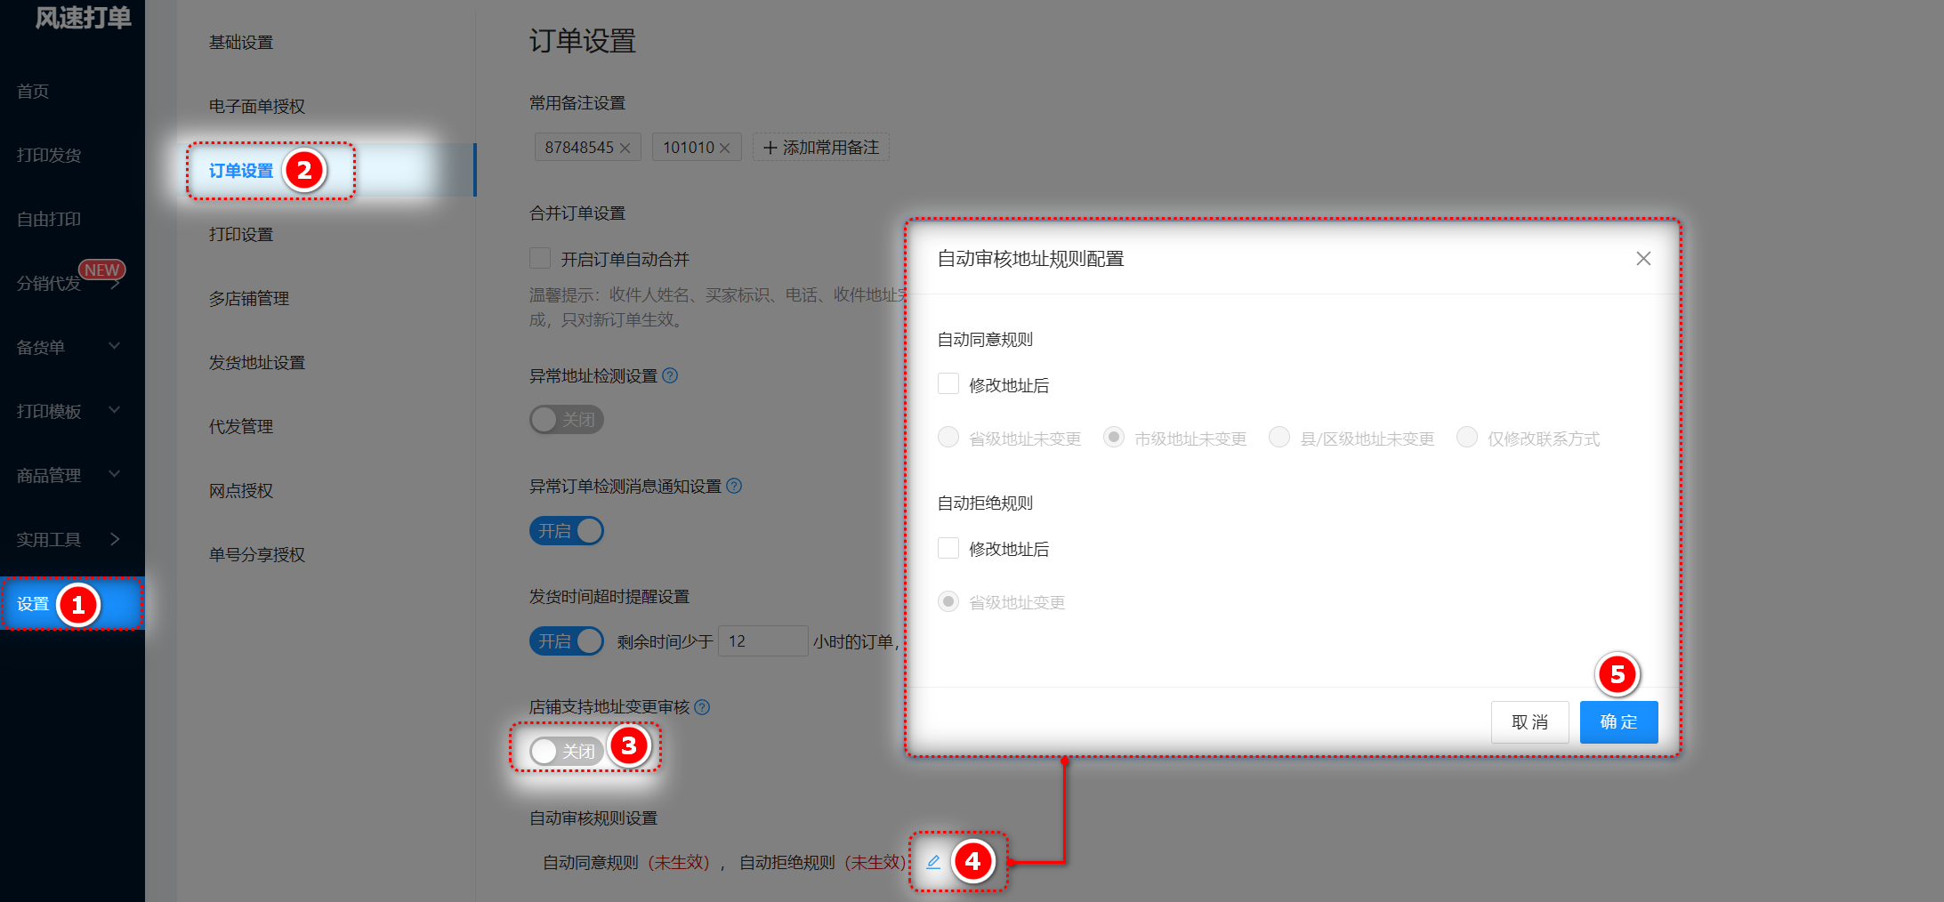Open 打印发货 in the sidebar
Image resolution: width=1944 pixels, height=902 pixels.
[x=49, y=155]
